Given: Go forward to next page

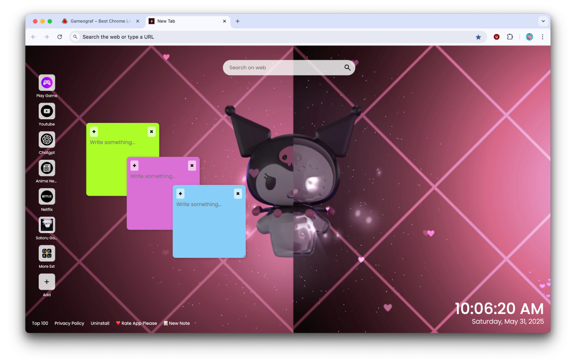Looking at the screenshot, I should (x=46, y=37).
